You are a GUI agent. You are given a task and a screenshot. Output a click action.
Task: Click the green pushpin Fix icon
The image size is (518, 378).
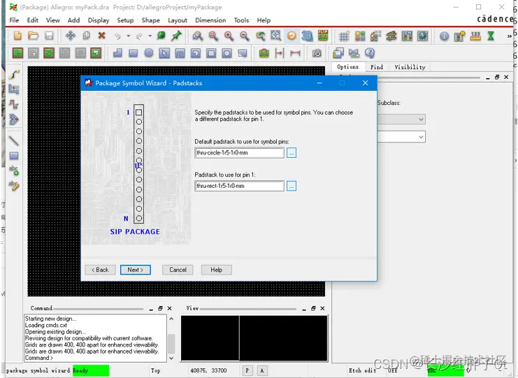click(176, 36)
